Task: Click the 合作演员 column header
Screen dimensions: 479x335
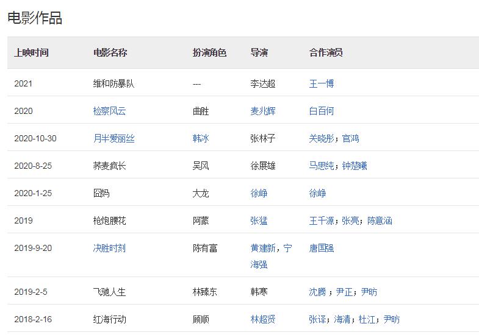Action: [326, 52]
